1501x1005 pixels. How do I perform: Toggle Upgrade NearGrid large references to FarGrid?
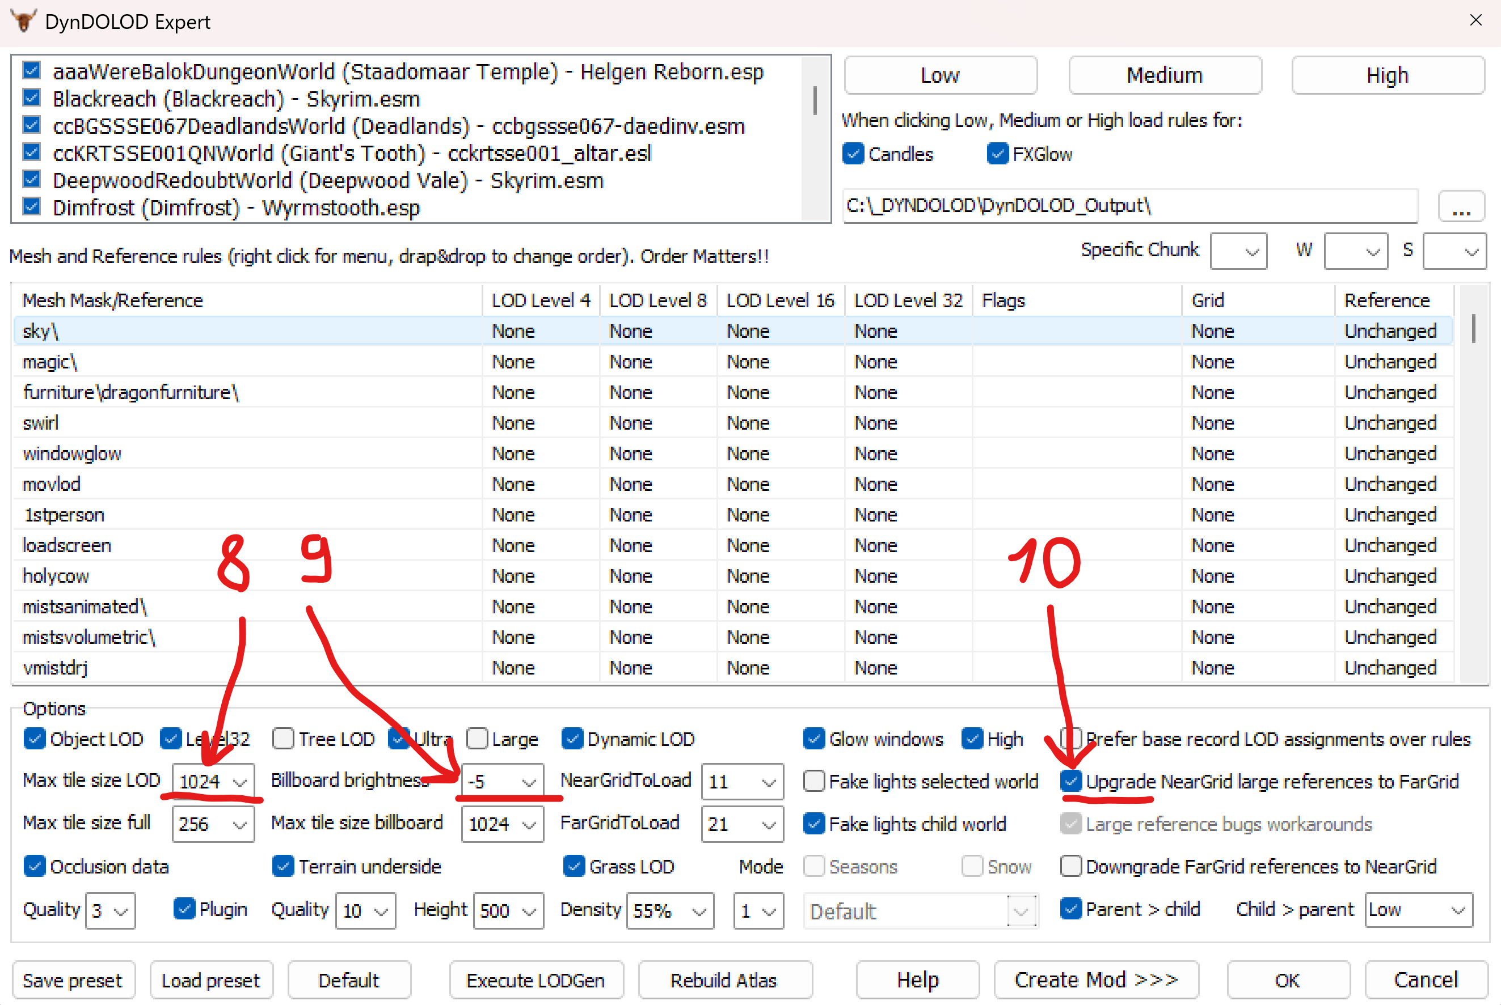[1070, 781]
